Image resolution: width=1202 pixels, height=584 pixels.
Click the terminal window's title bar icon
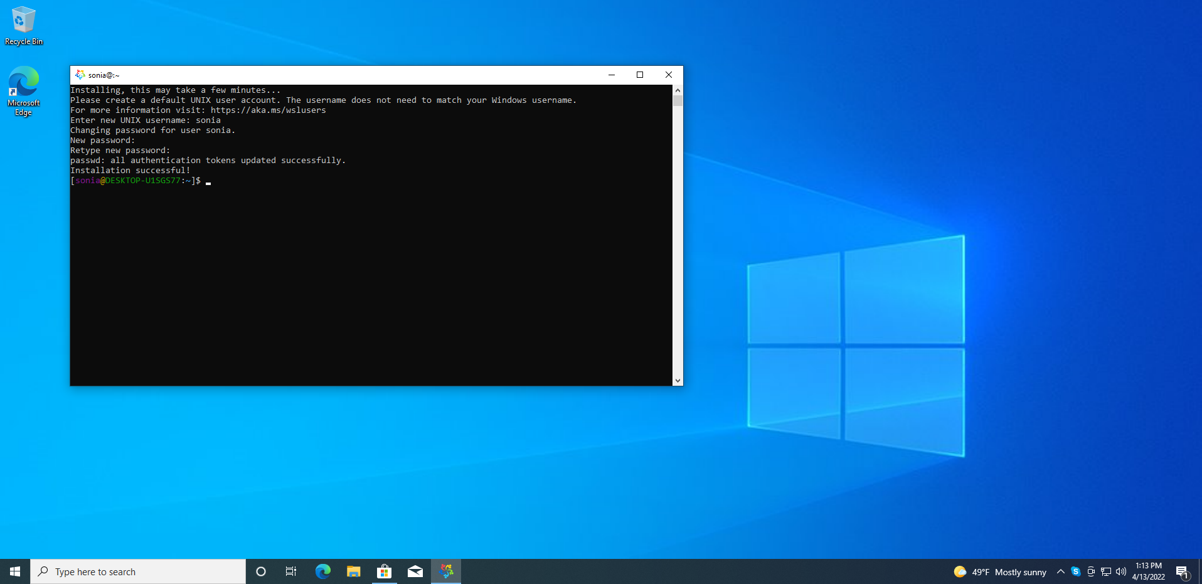click(x=80, y=75)
